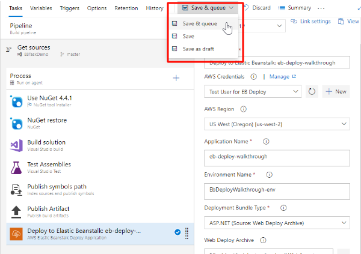Toggle the Deploy to Elastic Beanstalk task checkmark
This screenshot has height=254, width=361.
pyautogui.click(x=177, y=232)
